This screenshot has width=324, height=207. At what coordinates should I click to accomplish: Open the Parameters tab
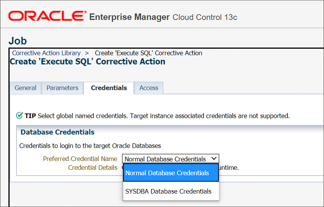point(62,88)
